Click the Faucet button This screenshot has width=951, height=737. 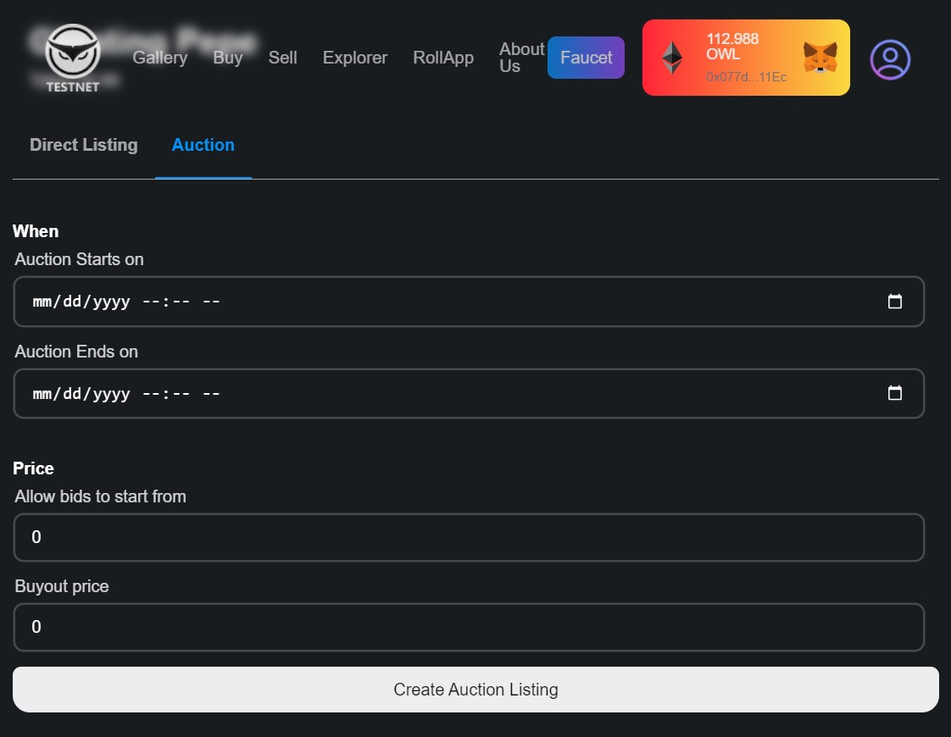pos(585,58)
